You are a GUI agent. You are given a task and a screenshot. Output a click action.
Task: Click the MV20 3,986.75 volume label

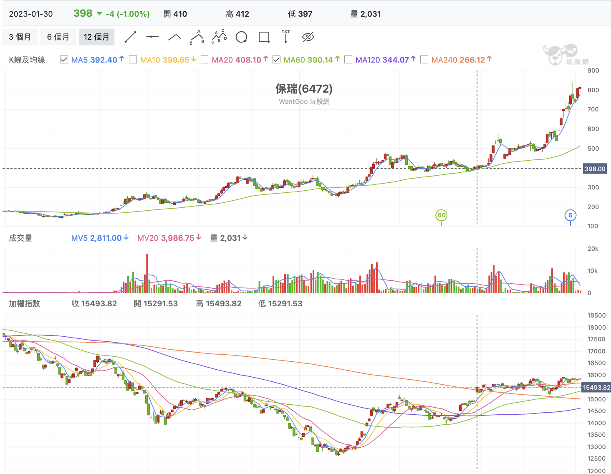coord(169,238)
